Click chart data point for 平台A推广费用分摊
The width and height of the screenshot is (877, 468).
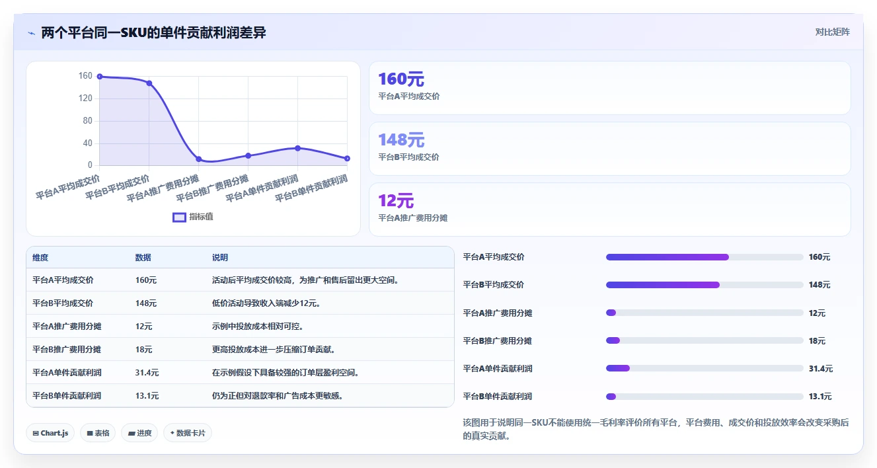199,159
